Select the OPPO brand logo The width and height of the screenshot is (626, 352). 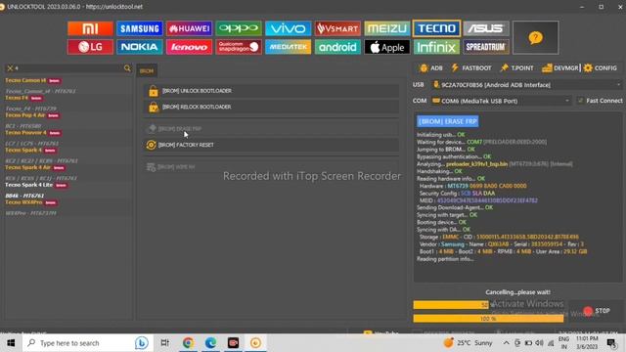(x=239, y=28)
